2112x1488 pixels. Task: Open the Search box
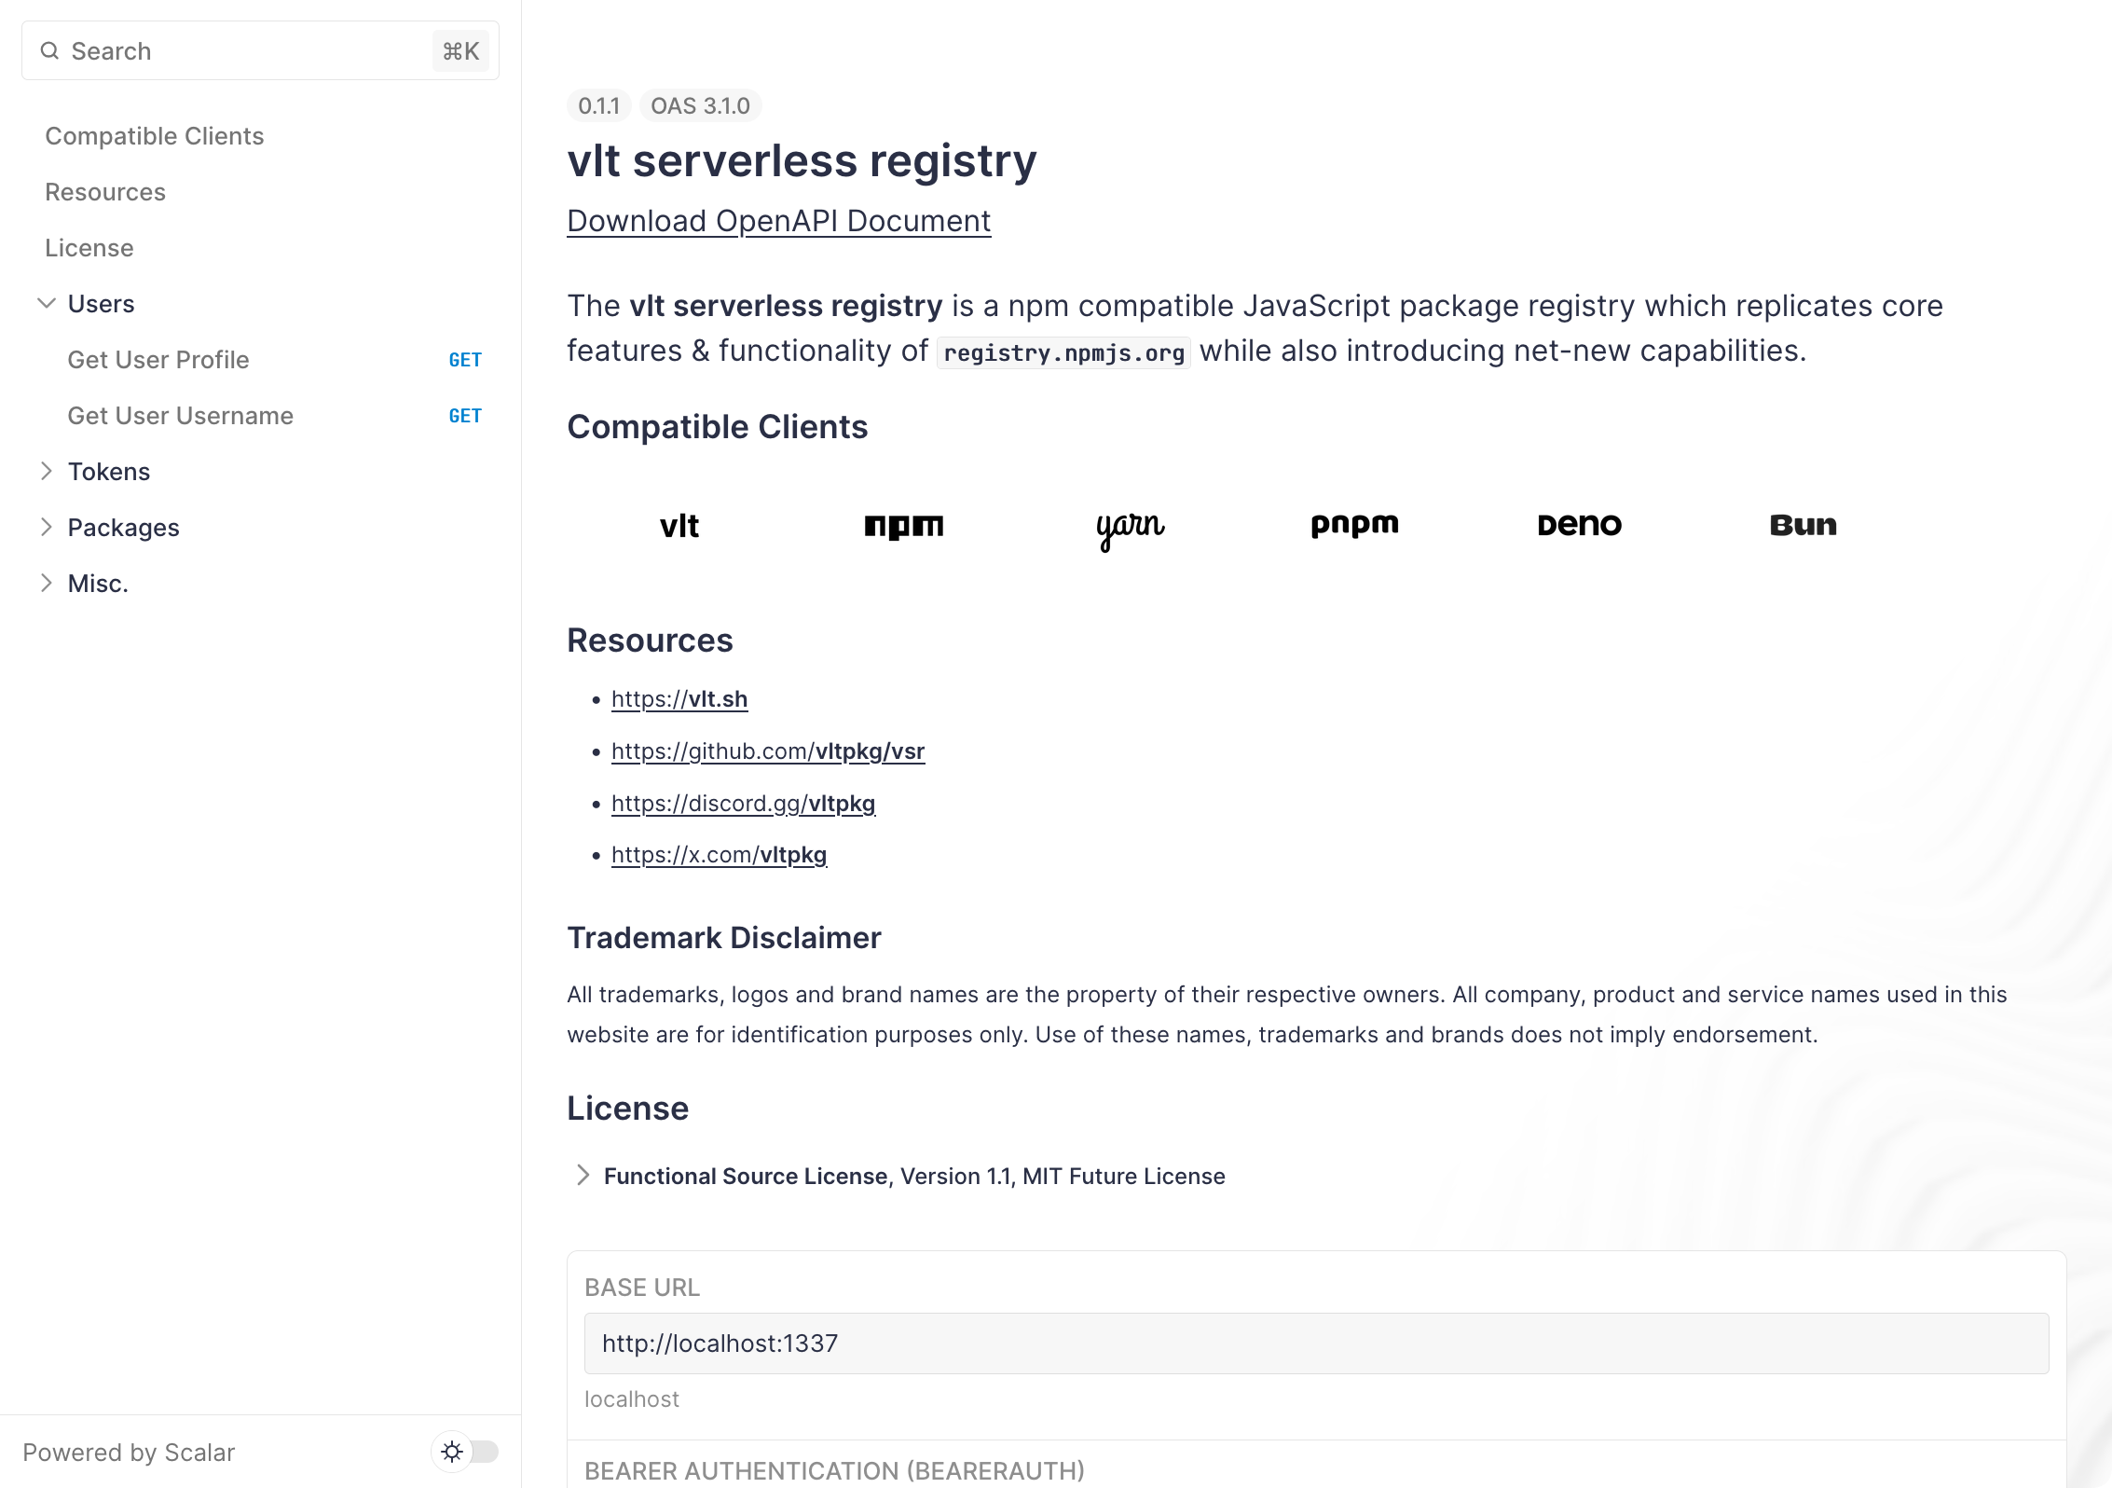click(260, 50)
